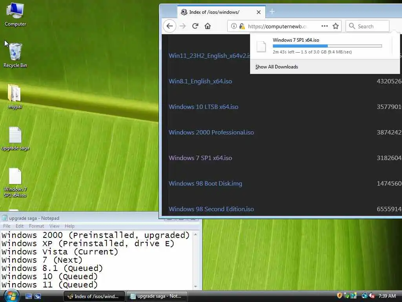Open Notepad Edit menu
The height and width of the screenshot is (302, 402).
pos(20,226)
